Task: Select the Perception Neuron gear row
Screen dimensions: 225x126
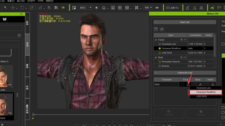Action: [x=171, y=61]
